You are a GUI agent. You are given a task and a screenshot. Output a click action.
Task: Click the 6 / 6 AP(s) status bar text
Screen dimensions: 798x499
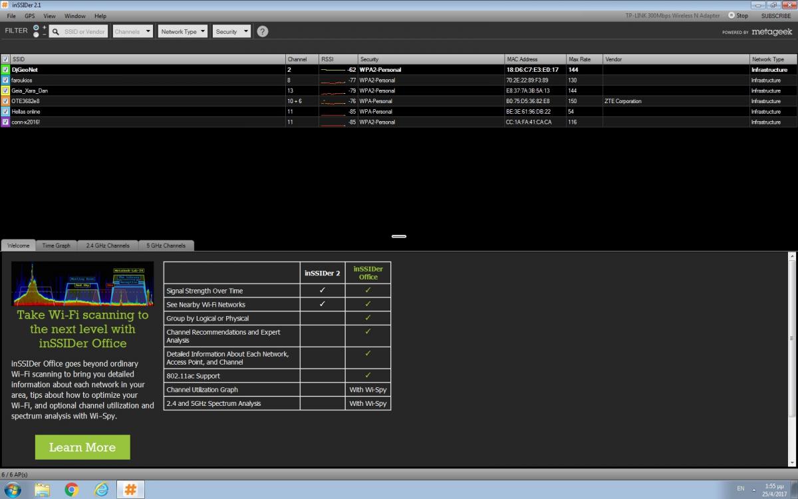pos(14,474)
